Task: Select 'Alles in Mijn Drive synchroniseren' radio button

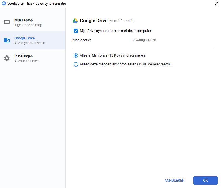Action: point(76,55)
